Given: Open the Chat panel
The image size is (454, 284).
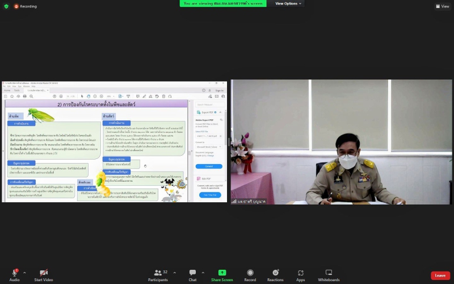Looking at the screenshot, I should point(192,275).
